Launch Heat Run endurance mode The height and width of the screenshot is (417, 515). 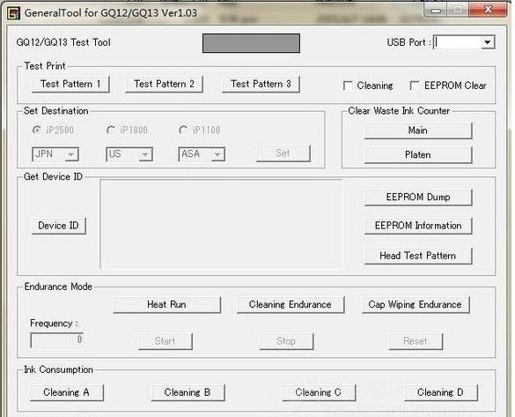coord(167,304)
